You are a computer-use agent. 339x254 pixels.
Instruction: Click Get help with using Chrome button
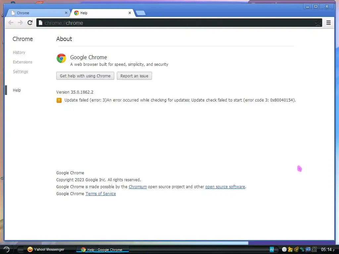[x=85, y=76]
